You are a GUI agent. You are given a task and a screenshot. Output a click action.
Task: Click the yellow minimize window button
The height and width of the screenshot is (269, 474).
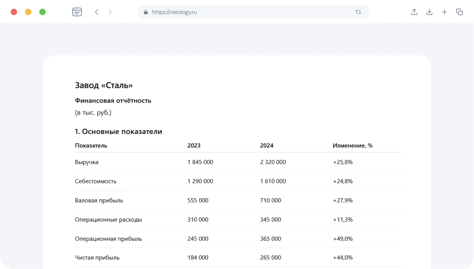tap(28, 12)
